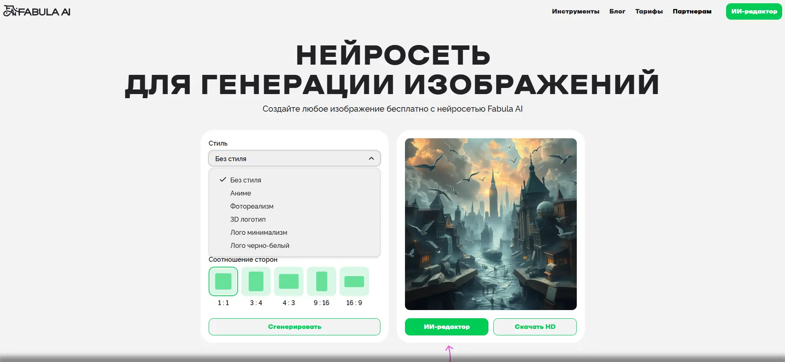
Task: Click the checkmark beside Без стиля
Action: tap(223, 180)
